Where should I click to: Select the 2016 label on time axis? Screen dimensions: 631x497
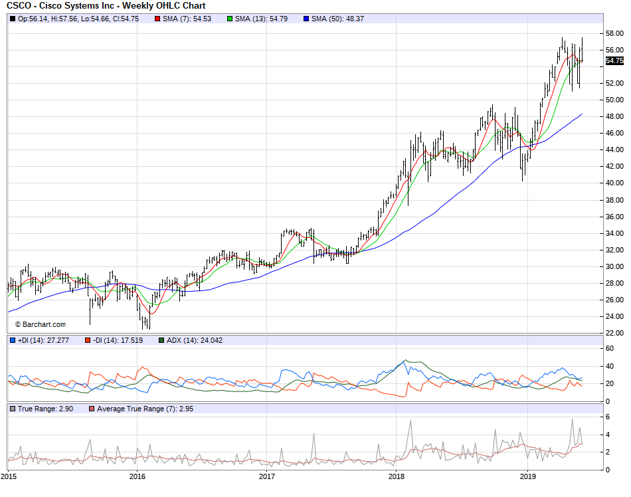coord(137,476)
